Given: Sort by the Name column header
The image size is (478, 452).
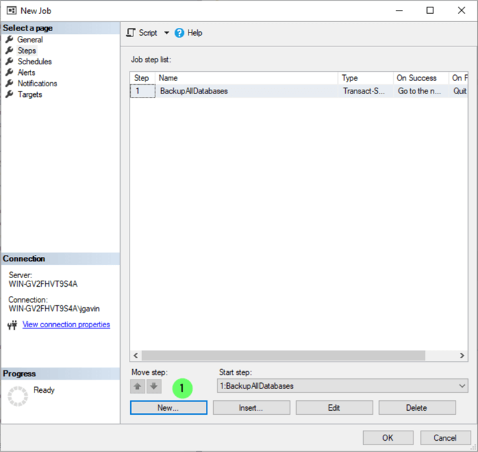Looking at the screenshot, I should [246, 78].
